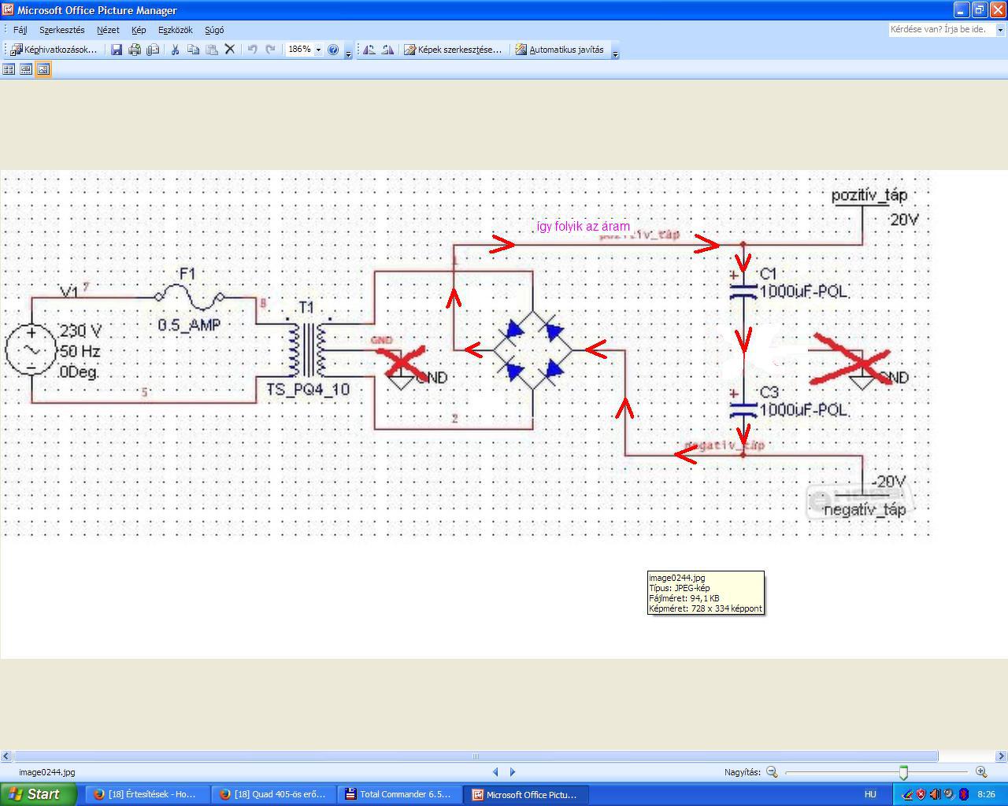Click the Save icon in toolbar
Screen dimensions: 1008x806
[117, 50]
